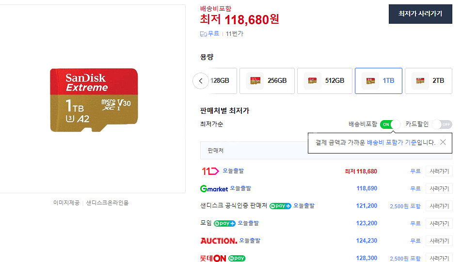This screenshot has width=462, height=262.
Task: Click the 11번가 seller logo
Action: pos(210,171)
